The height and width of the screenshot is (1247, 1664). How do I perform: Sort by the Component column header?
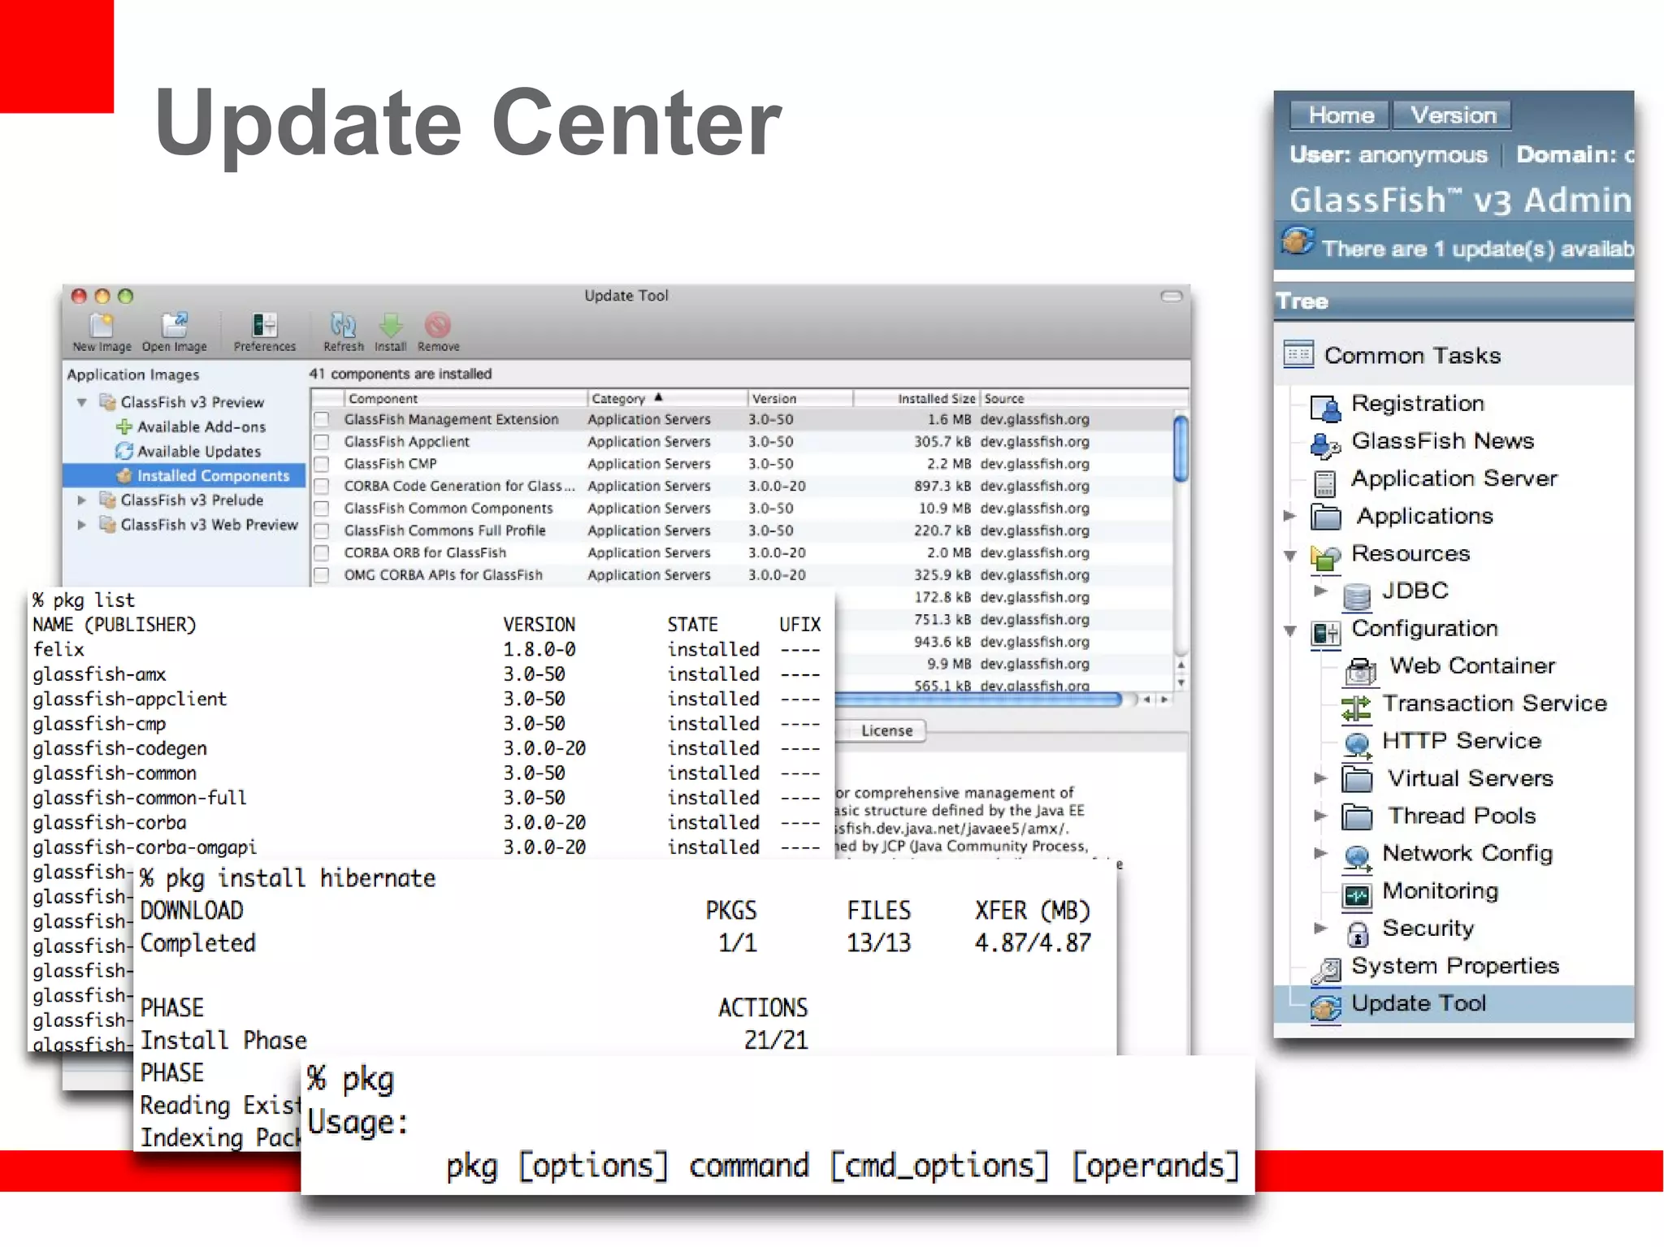click(465, 398)
